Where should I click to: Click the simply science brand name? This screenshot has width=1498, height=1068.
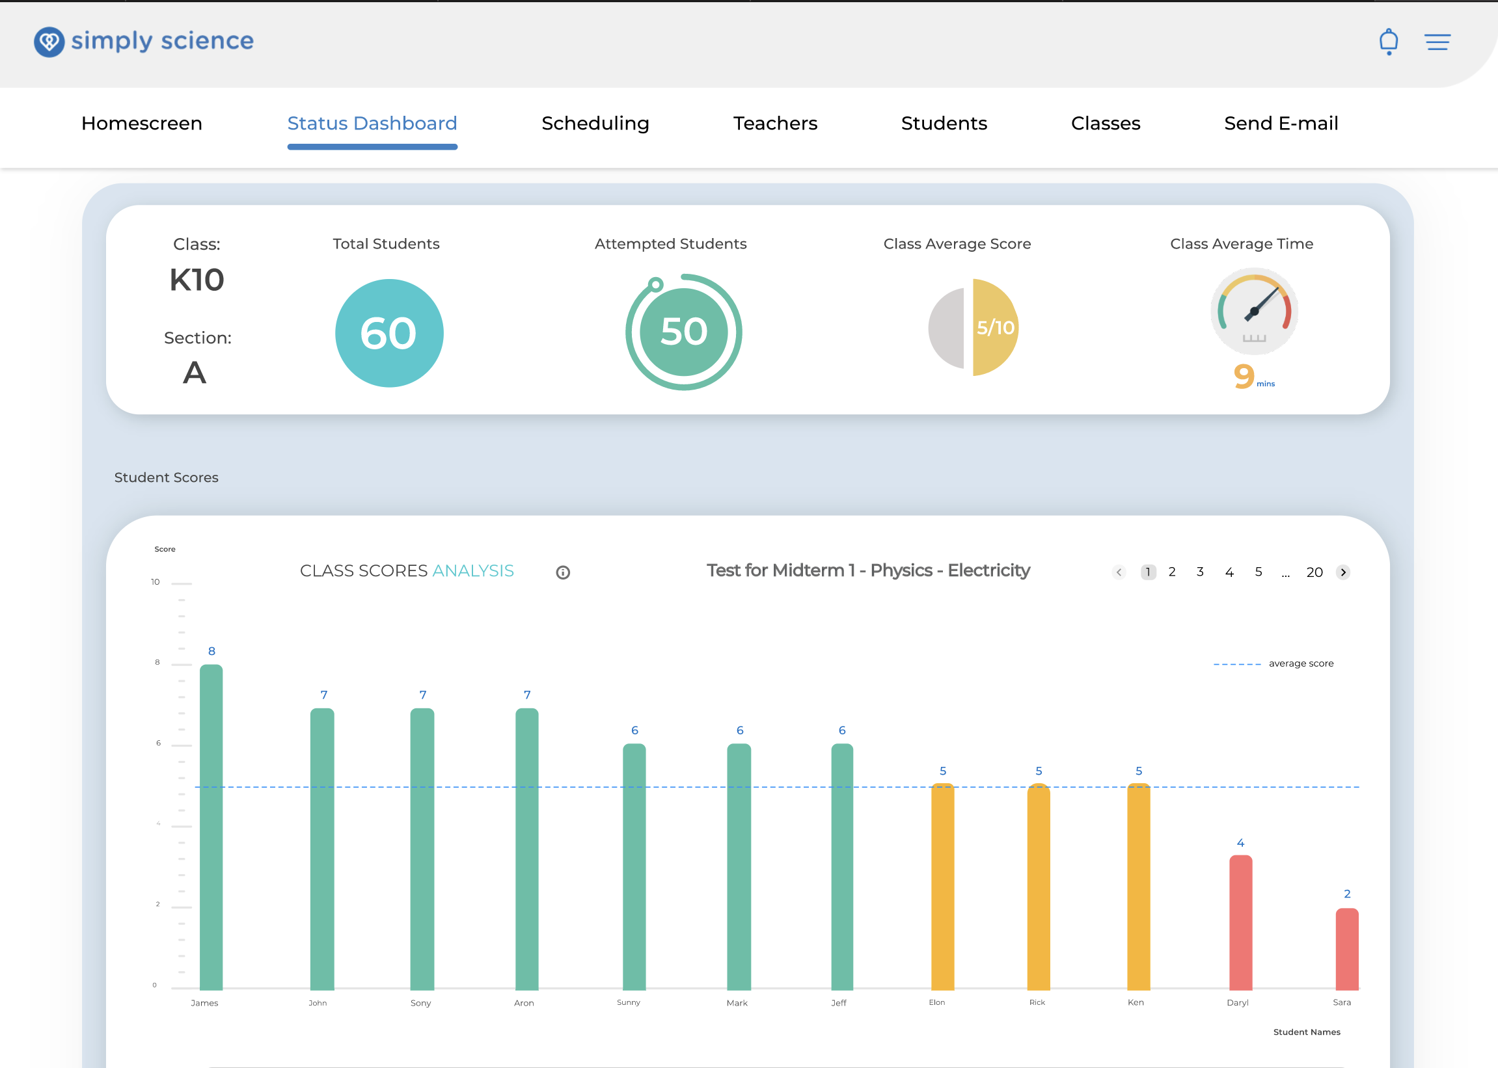pyautogui.click(x=162, y=42)
